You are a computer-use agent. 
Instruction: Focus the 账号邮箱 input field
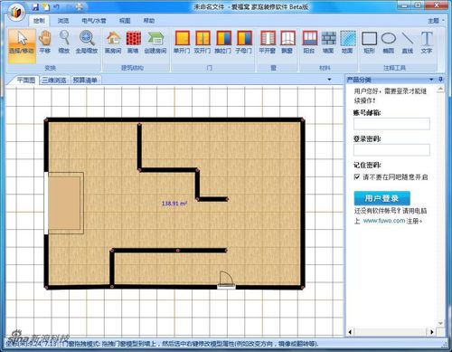(391, 124)
